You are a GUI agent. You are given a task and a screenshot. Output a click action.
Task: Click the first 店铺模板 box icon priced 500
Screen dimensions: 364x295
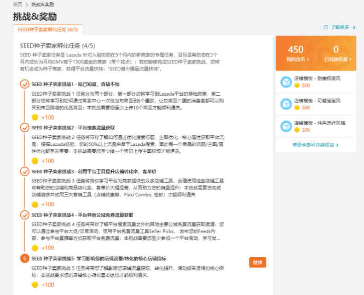point(286,82)
